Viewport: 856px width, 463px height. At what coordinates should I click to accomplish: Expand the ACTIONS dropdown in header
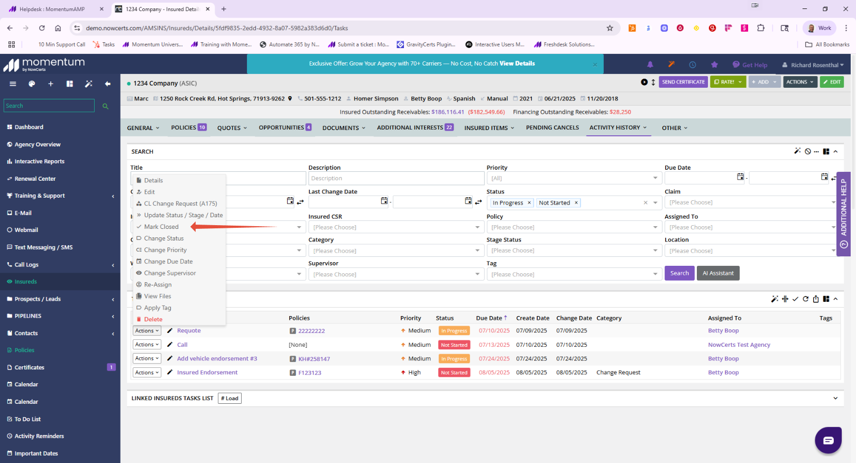pyautogui.click(x=800, y=82)
